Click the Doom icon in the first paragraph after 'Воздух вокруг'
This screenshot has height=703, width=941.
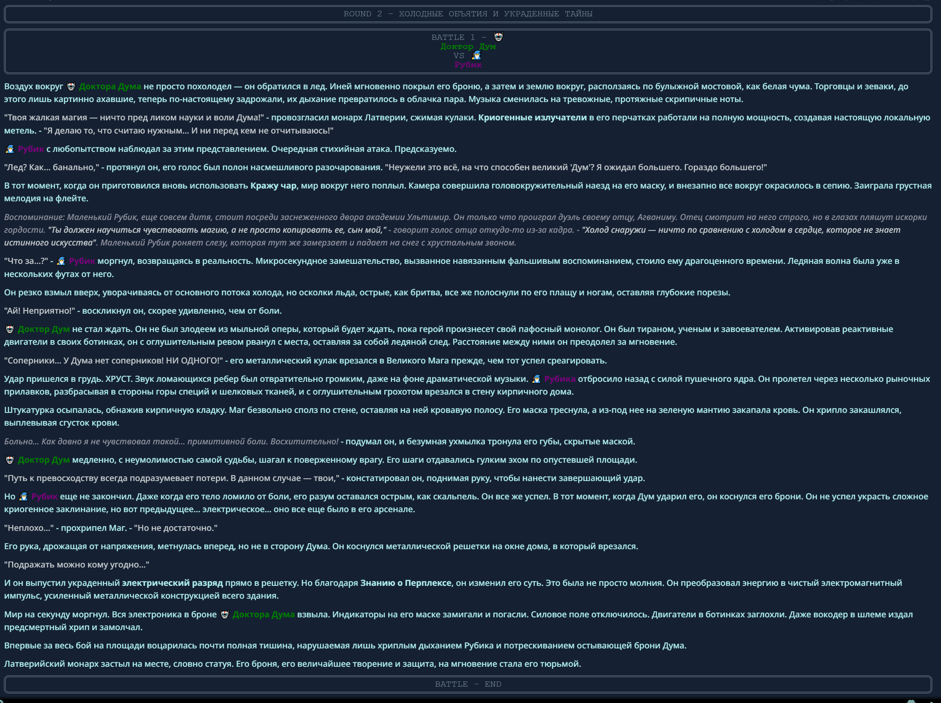click(71, 86)
